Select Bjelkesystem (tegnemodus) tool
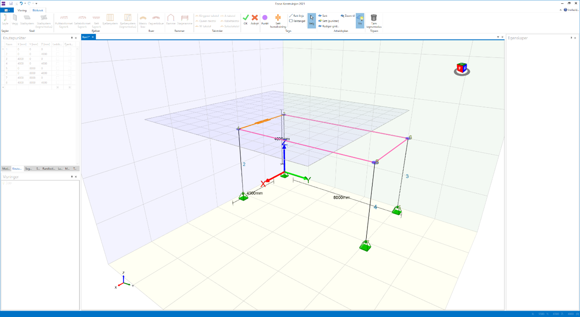This screenshot has width=580, height=317. click(127, 21)
